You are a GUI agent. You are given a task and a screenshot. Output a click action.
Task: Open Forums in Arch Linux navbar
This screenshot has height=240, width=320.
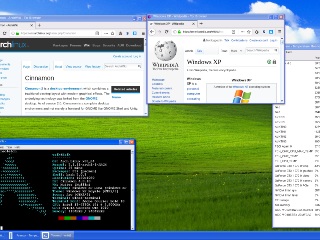76,45
